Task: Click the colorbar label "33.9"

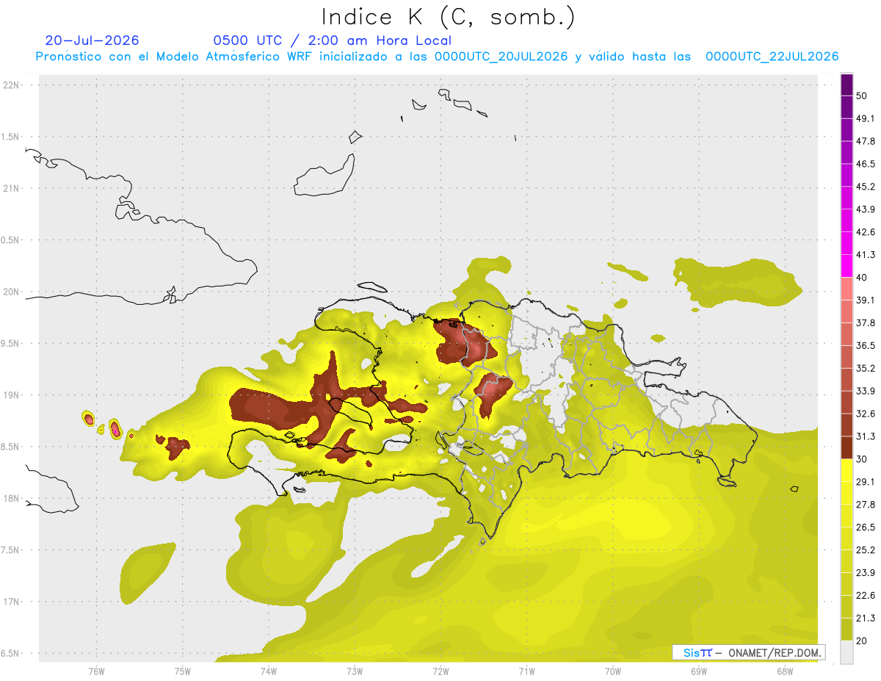Action: 866,391
